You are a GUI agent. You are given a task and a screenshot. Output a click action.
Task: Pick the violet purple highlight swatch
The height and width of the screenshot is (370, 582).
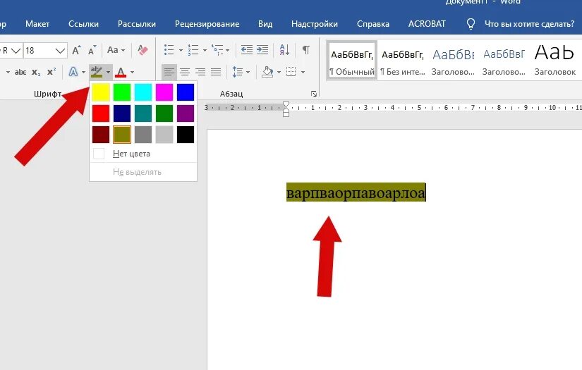point(186,113)
